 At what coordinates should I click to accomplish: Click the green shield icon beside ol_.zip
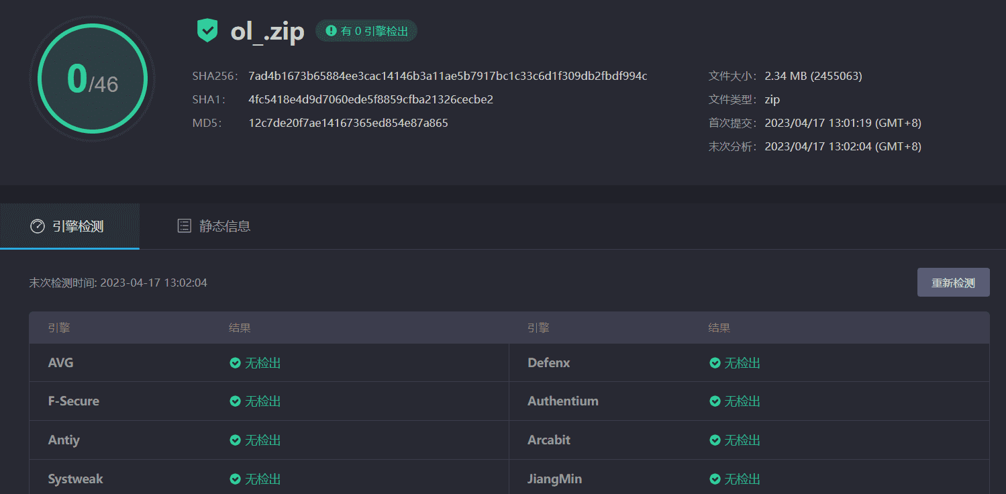(207, 31)
